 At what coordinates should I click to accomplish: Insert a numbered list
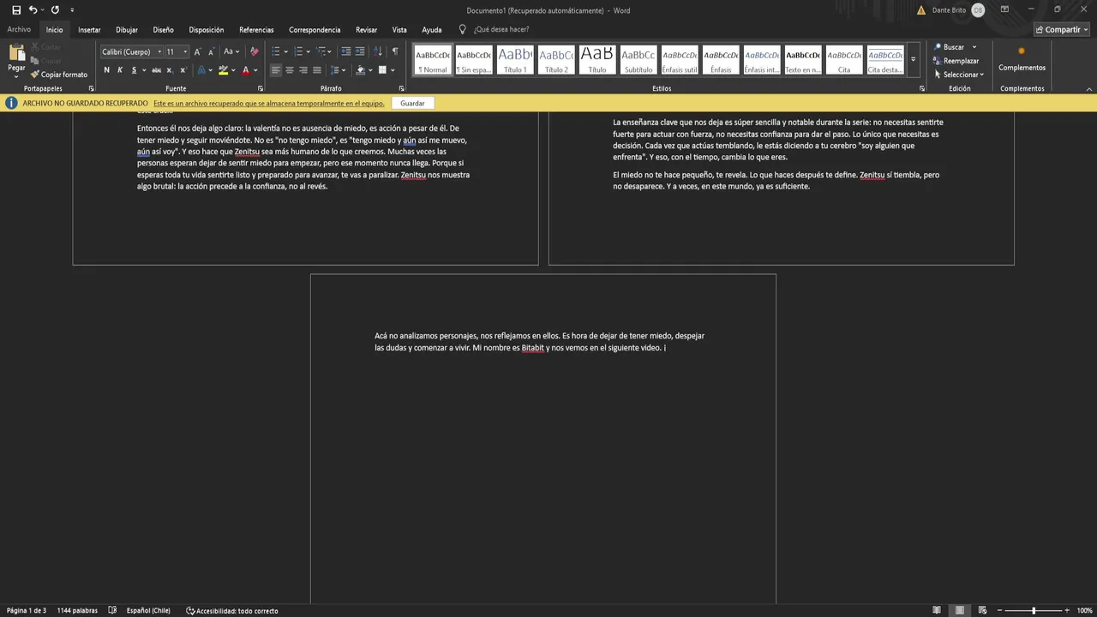pos(298,51)
